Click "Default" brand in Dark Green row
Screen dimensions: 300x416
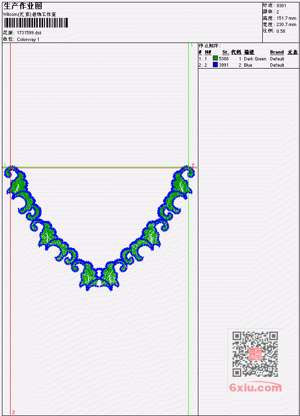coord(277,58)
